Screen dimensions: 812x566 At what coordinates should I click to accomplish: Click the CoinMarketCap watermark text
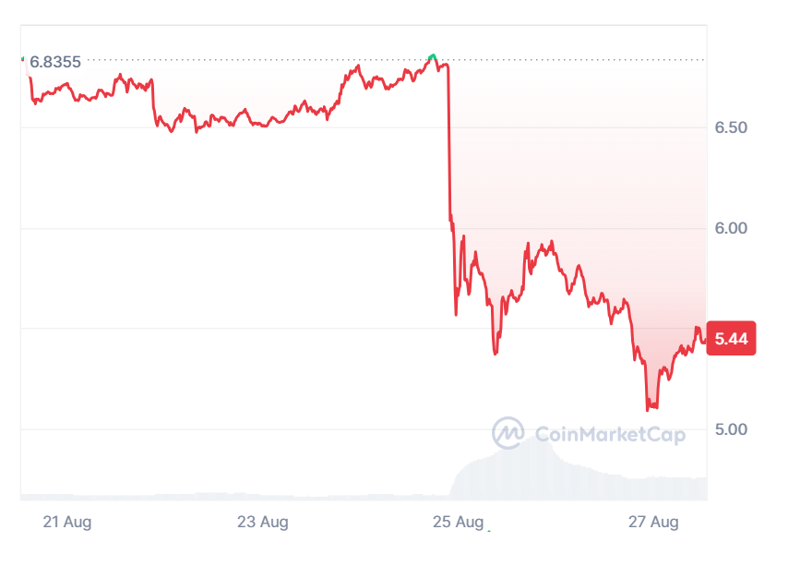610,433
